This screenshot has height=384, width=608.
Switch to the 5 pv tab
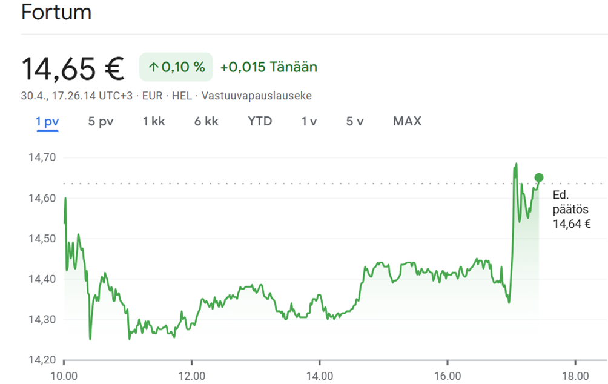pos(101,121)
